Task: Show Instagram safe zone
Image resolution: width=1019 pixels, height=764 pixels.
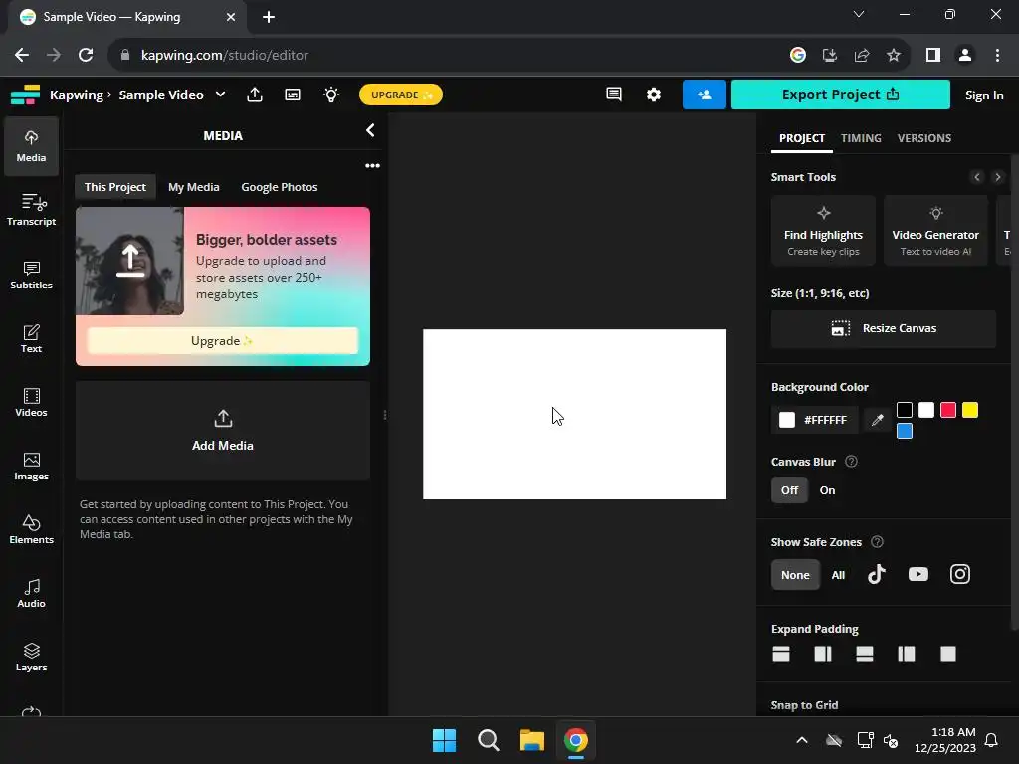Action: pyautogui.click(x=960, y=574)
